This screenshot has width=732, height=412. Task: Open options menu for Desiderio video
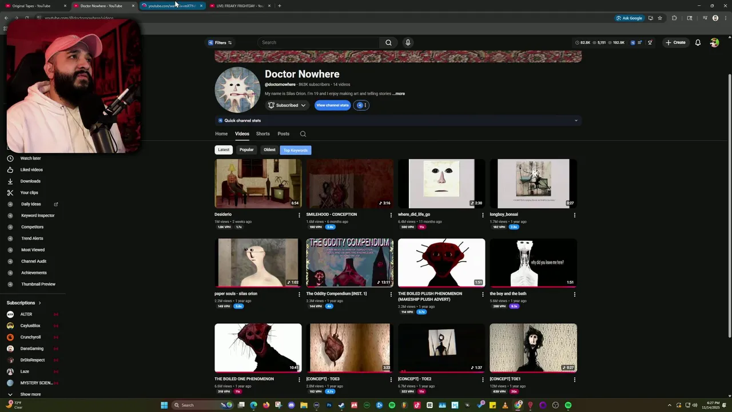[299, 215]
